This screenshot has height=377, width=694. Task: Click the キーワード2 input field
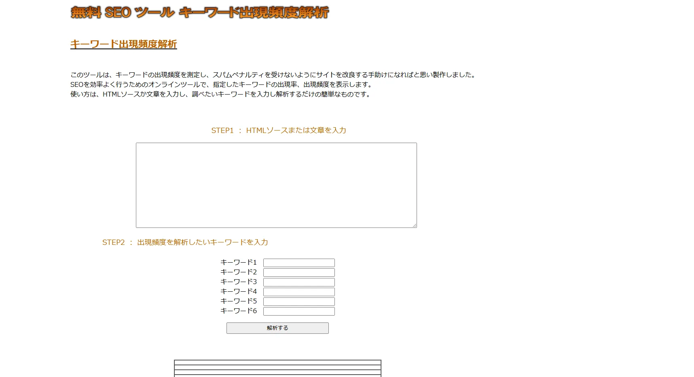click(299, 272)
